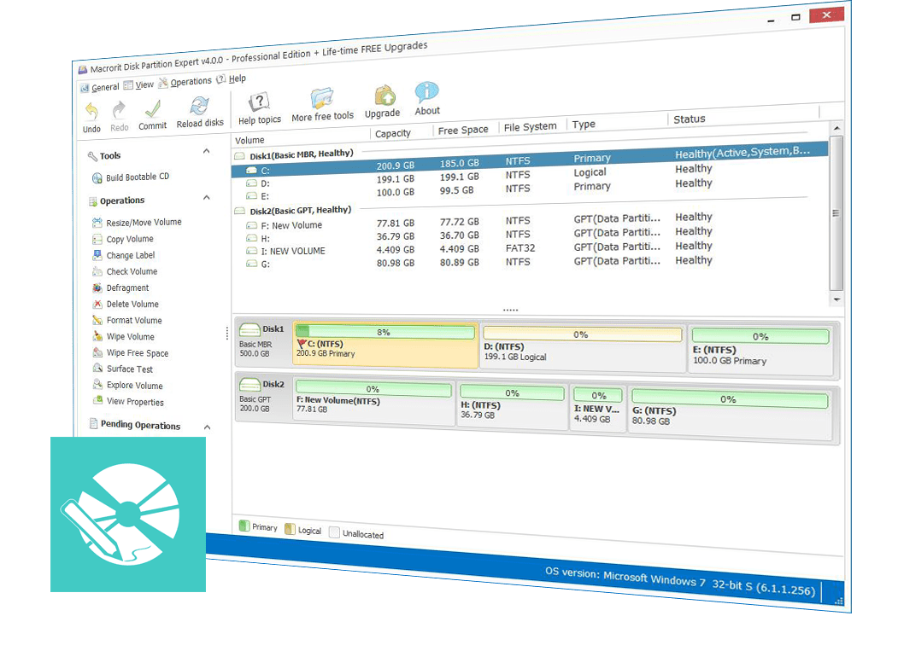Viewport: 904px width, 645px height.
Task: Sort by the Free Space column header
Action: click(x=463, y=131)
